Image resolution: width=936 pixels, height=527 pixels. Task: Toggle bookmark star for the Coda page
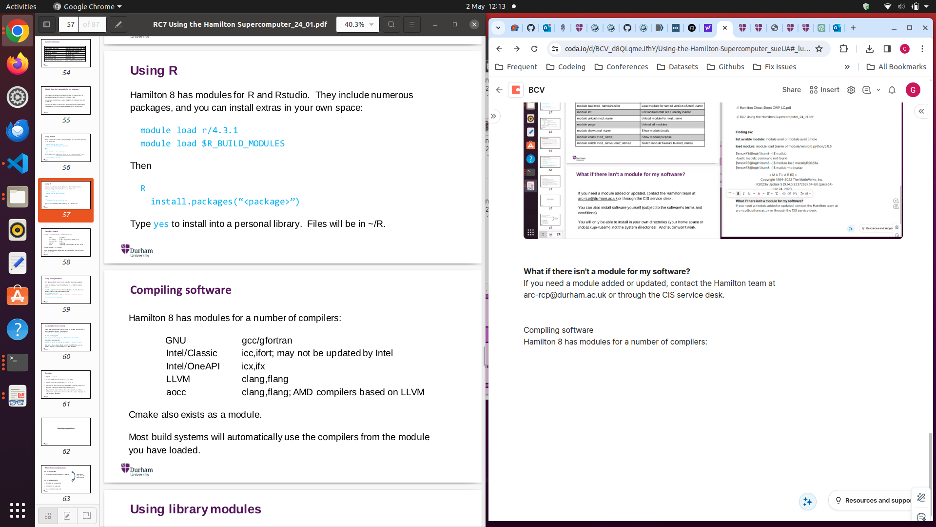coord(819,49)
